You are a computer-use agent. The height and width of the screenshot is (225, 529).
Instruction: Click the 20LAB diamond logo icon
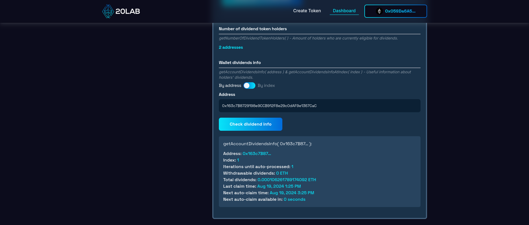(x=108, y=11)
